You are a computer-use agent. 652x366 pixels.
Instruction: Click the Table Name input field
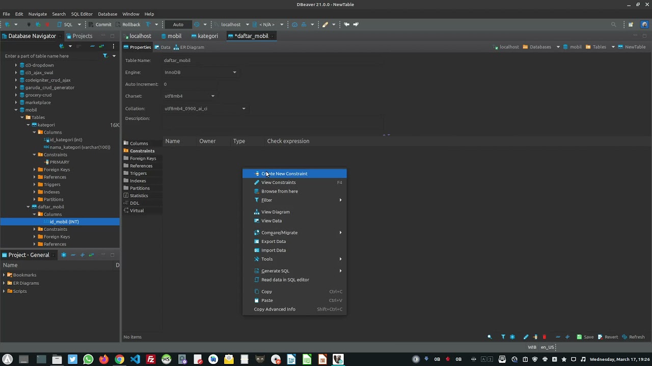273,60
